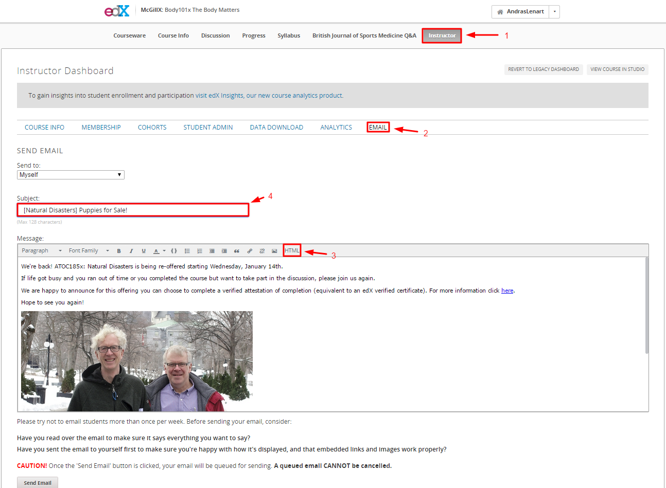Viewport: 666px width, 488px height.
Task: Add blockquote to message
Action: [x=237, y=251]
